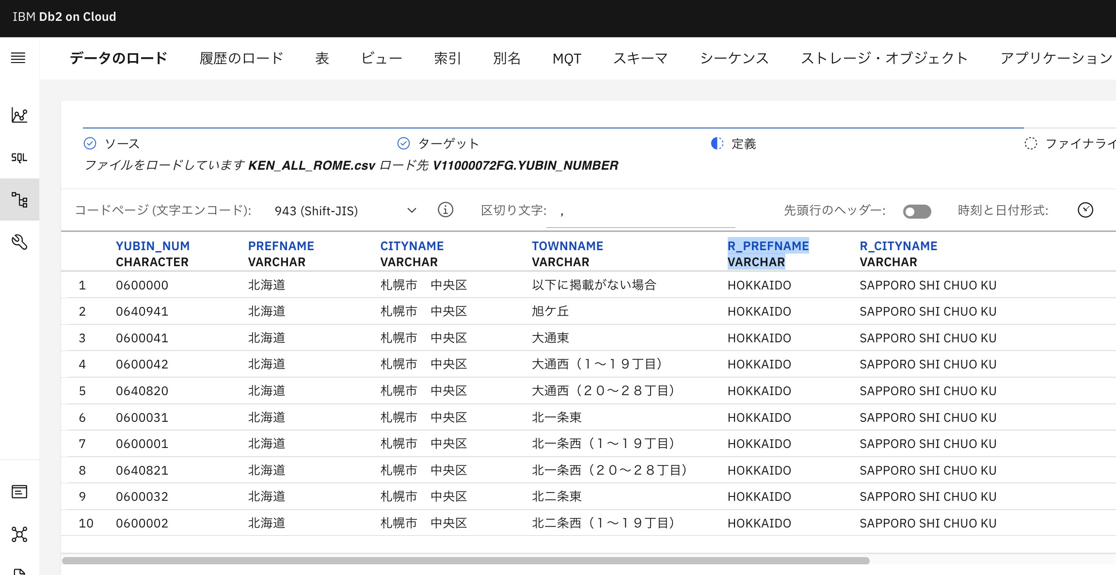
Task: Sort by the YUBIN_NUM column header
Action: 153,246
